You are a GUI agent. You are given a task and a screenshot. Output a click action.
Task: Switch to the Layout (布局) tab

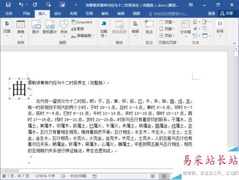click(74, 13)
